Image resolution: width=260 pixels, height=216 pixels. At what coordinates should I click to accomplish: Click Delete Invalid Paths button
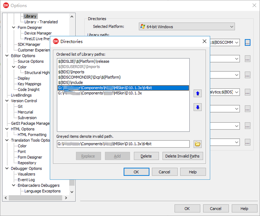tap(183, 156)
